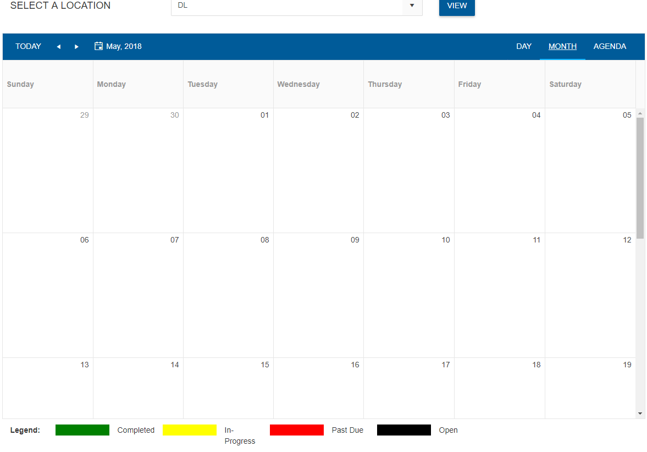Click the calendar vertical scrollbar thumb
This screenshot has width=647, height=452.
(x=640, y=177)
